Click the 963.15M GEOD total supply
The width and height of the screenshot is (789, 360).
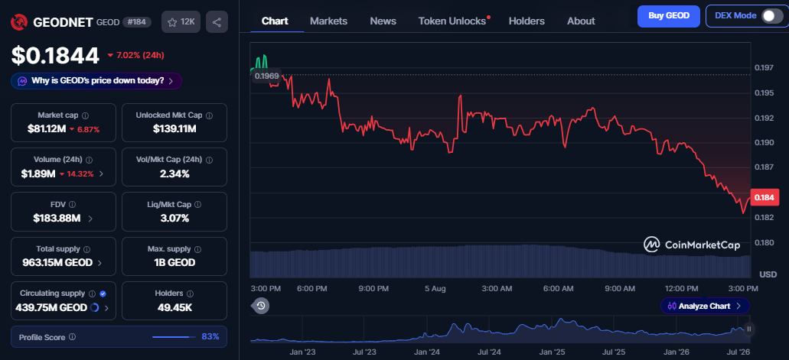click(57, 263)
